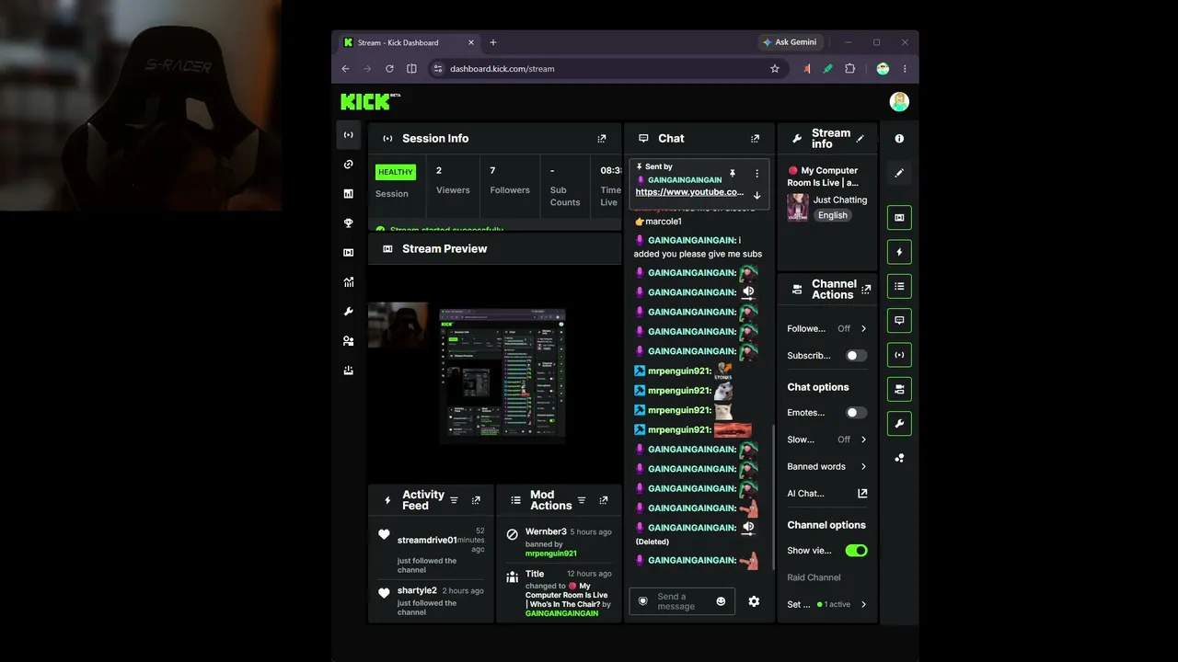Viewport: 1178px width, 662px height.
Task: Click mrpenguin921 in Mod Actions
Action: click(x=551, y=554)
